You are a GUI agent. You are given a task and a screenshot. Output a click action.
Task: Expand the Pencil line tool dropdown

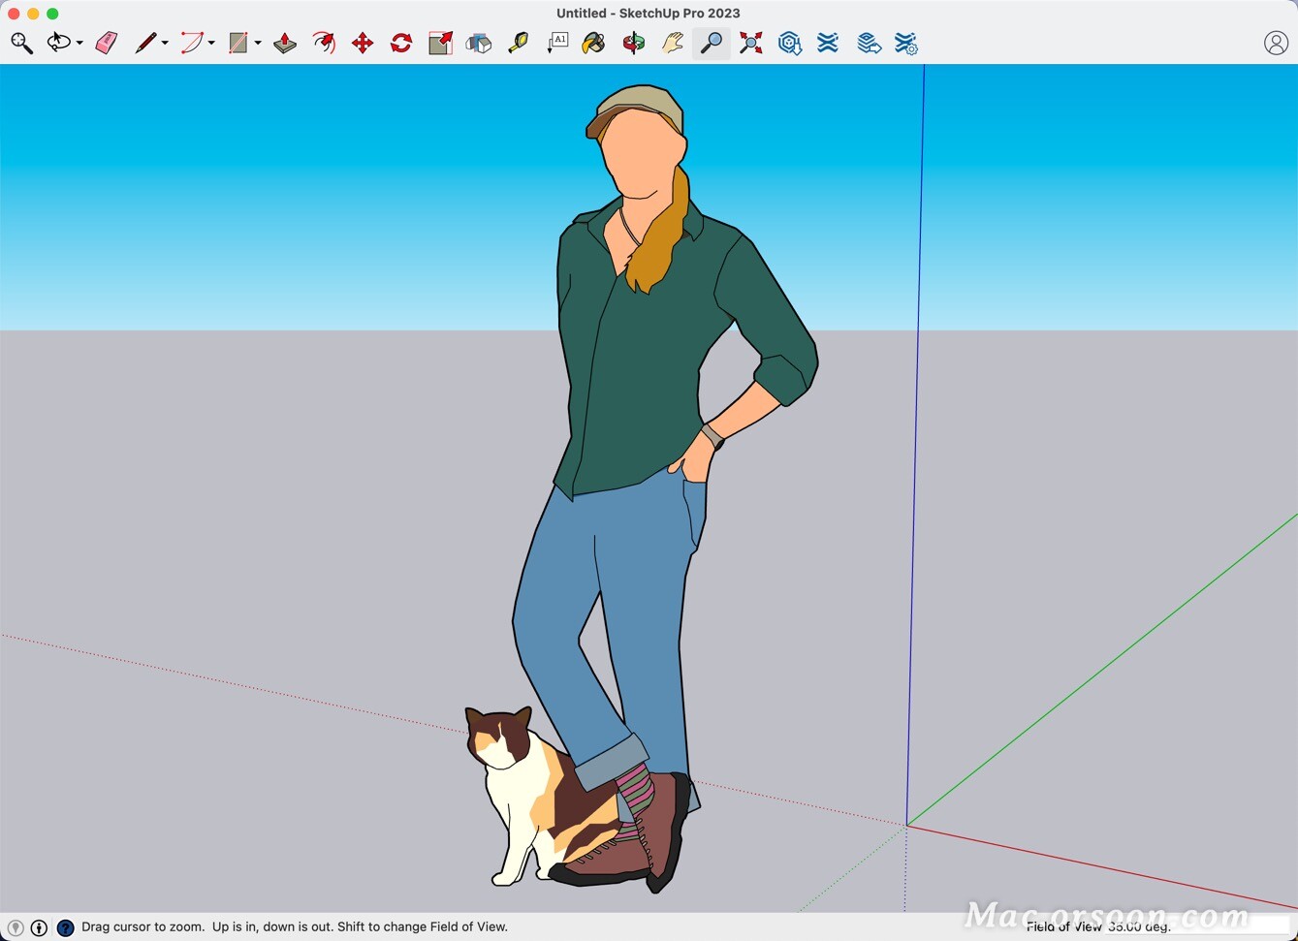(165, 44)
